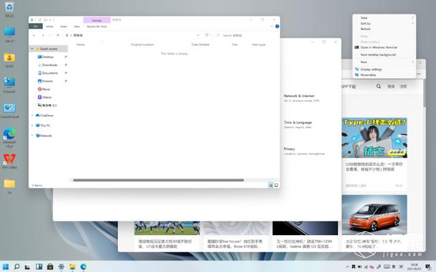
Task: Open address bar history dropdown
Action: (198, 35)
